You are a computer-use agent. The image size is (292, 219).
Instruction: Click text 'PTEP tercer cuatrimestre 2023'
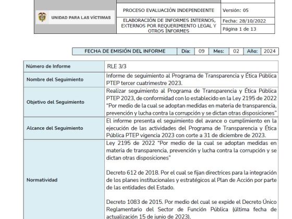[x=144, y=83]
